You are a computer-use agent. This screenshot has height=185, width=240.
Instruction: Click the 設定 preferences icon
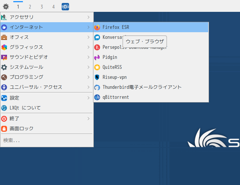pos(4,98)
